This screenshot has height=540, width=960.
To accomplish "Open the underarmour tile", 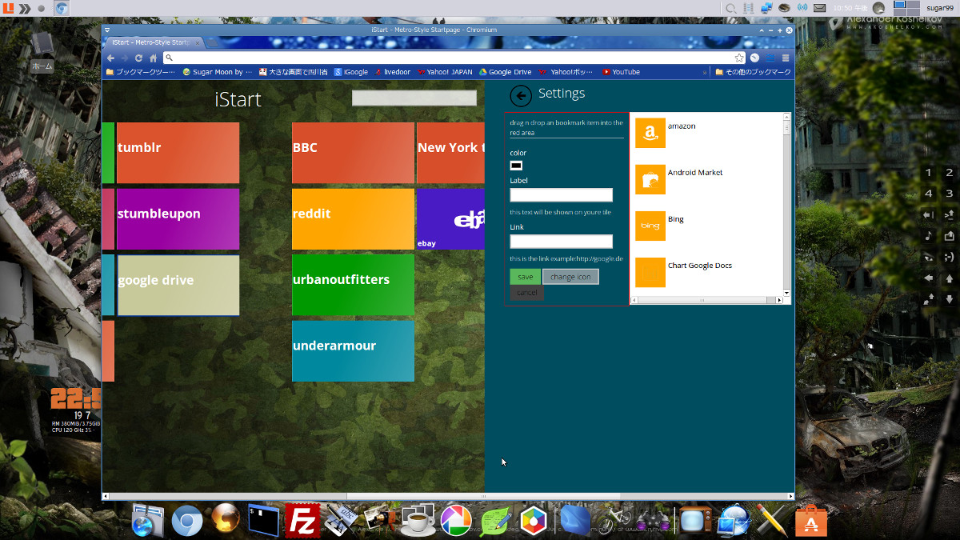I will pos(353,351).
